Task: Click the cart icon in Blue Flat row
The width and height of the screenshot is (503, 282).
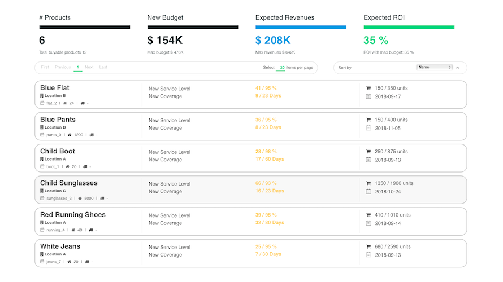Action: coord(368,88)
